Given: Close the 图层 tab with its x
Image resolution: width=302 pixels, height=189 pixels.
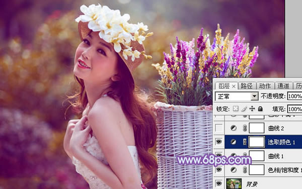Looking at the screenshot, I should tap(234, 86).
